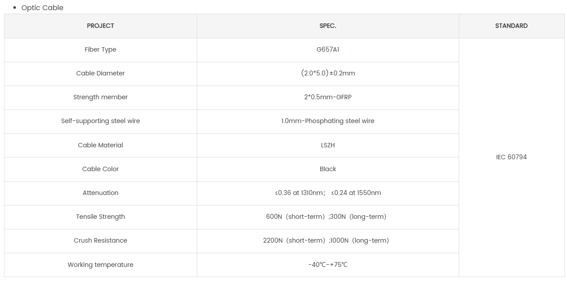The width and height of the screenshot is (567, 281).
Task: Click the STANDARD column header
Action: pyautogui.click(x=511, y=26)
